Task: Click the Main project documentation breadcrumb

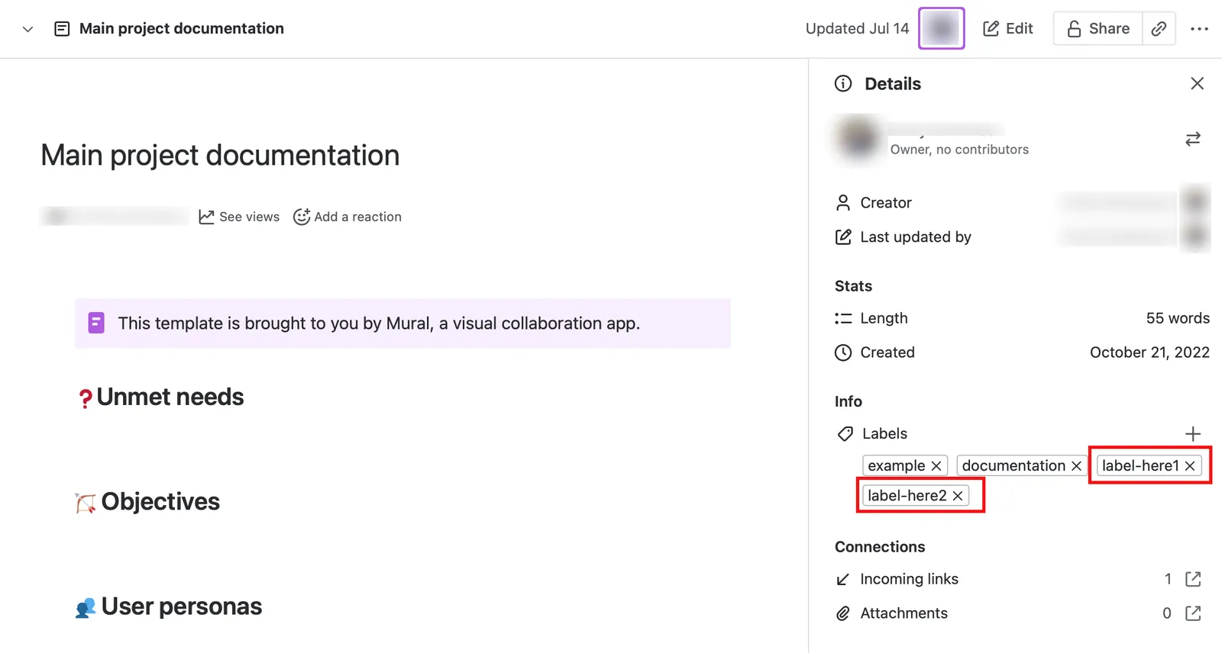Action: pos(182,28)
